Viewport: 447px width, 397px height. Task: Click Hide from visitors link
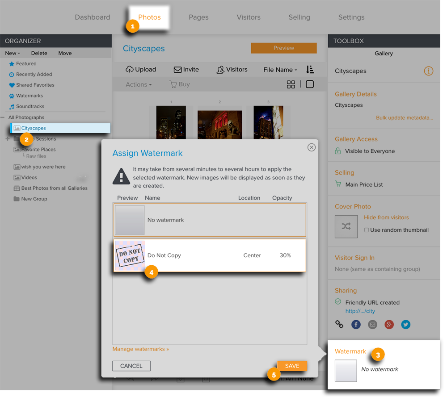[x=386, y=217]
